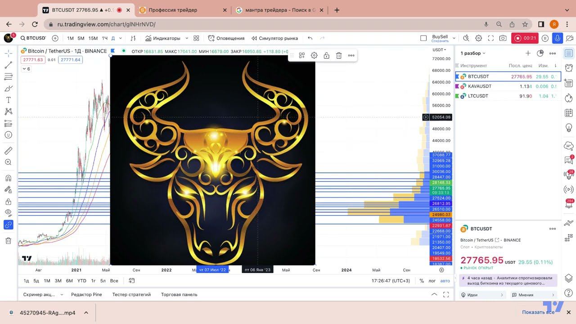Screen dimensions: 576x324
Task: Toggle lock all drawings
Action: pyautogui.click(x=8, y=202)
